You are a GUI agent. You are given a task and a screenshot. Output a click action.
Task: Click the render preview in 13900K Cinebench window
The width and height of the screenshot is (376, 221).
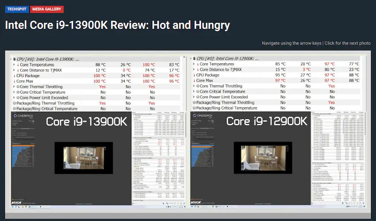84,158
